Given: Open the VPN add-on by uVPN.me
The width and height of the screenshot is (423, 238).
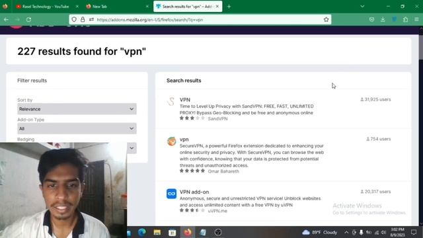Looking at the screenshot, I should [x=194, y=192].
